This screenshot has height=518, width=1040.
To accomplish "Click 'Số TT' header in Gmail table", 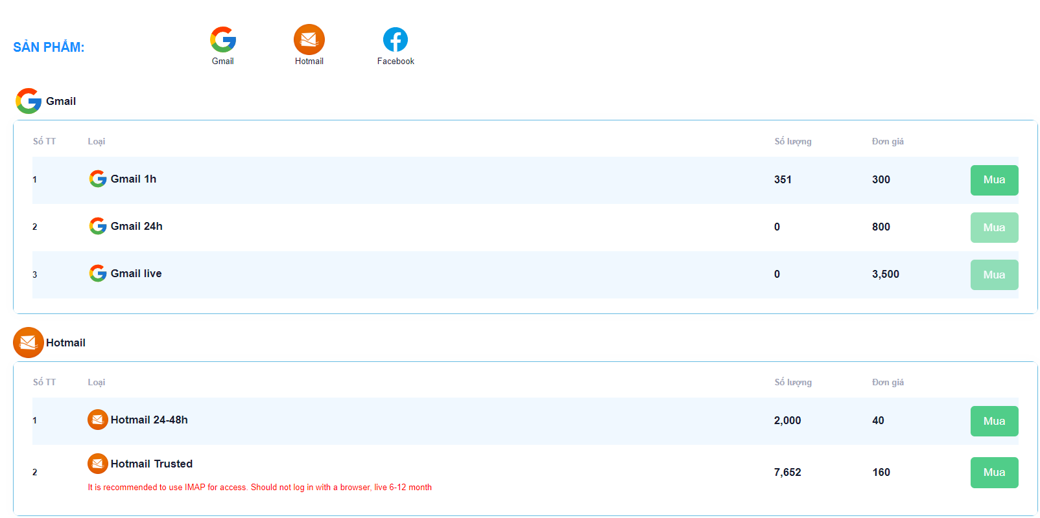I will (x=45, y=141).
